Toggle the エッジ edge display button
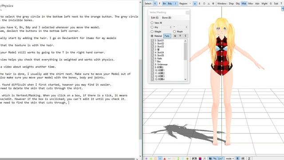This screenshot has width=284, height=160. pos(221,159)
